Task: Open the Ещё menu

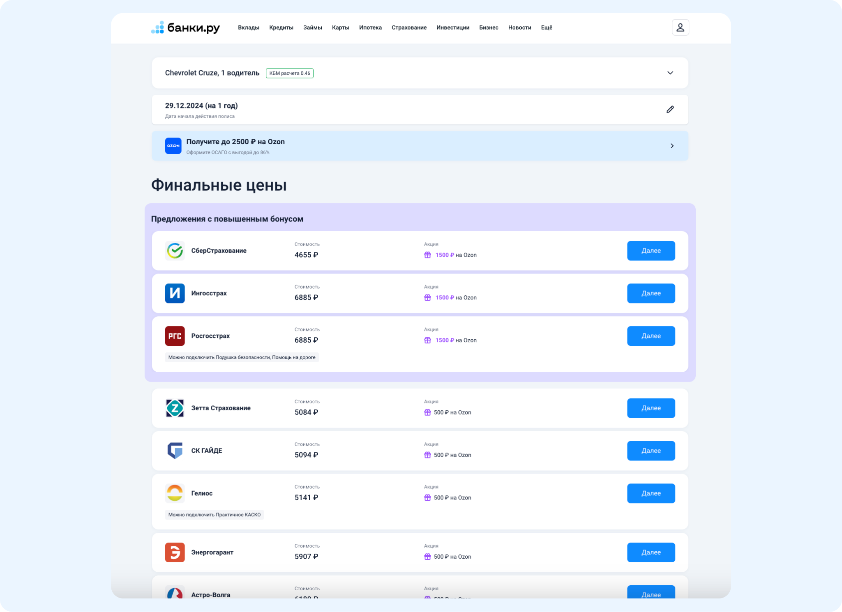Action: (x=547, y=28)
